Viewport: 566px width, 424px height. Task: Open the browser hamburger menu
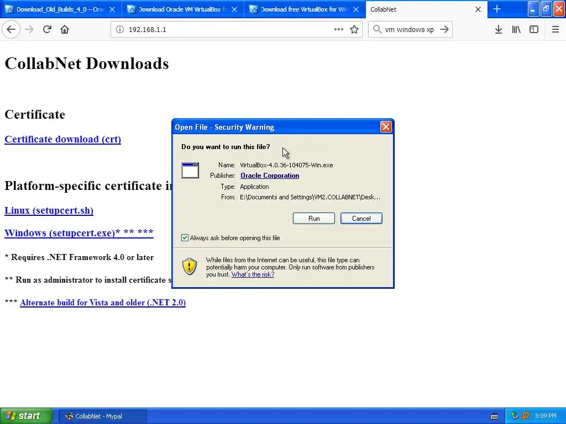click(555, 29)
